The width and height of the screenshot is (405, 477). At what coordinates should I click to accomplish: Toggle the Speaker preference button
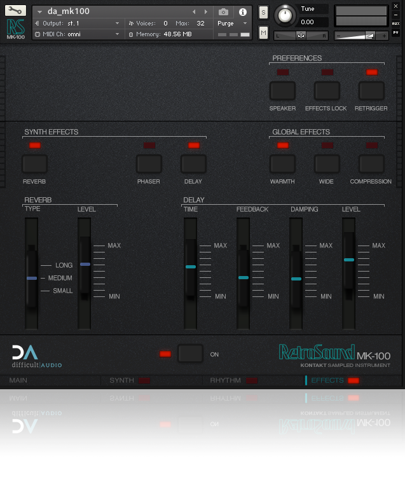(282, 91)
